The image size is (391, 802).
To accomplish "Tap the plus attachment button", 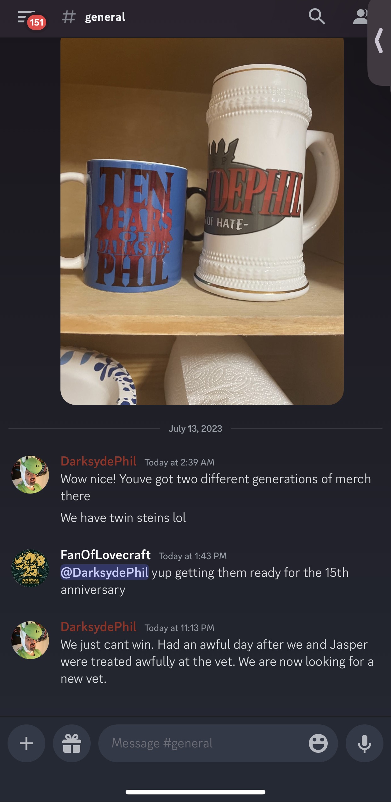I will (x=26, y=743).
